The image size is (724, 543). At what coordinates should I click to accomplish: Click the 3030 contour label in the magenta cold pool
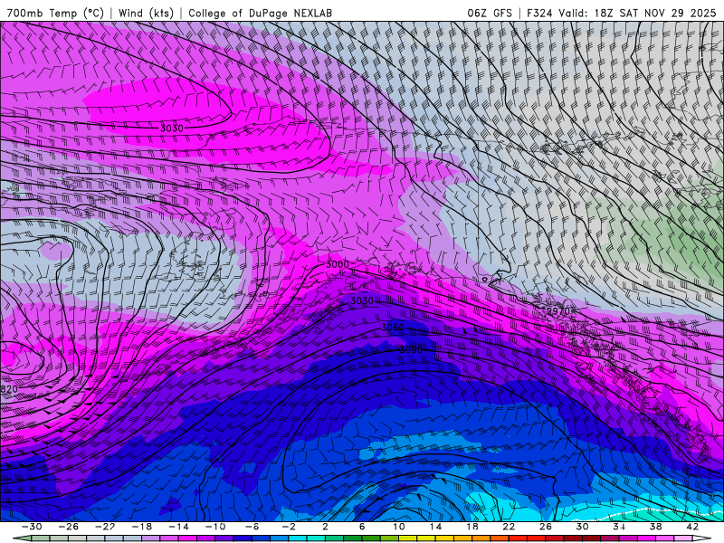coord(172,128)
